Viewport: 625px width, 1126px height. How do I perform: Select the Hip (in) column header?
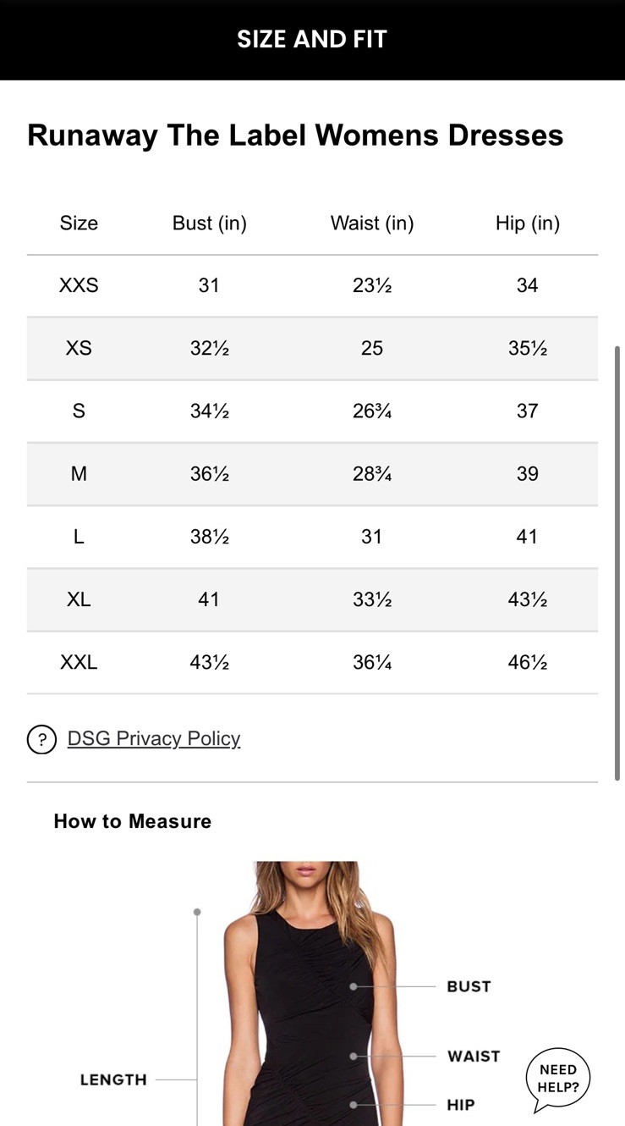point(527,224)
